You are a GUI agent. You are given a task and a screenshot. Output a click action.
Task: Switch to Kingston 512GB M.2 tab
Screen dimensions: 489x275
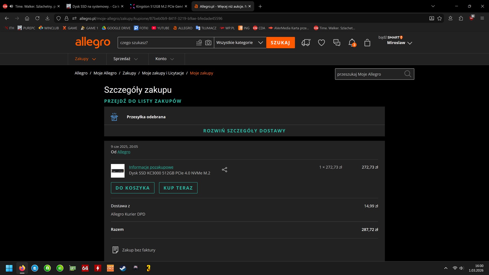pos(159,6)
